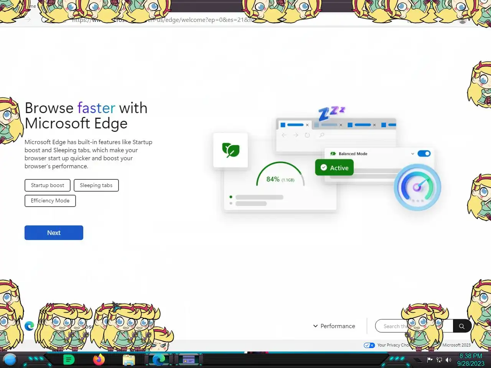Select the Efficiency Mode option
491x368 pixels.
50,200
